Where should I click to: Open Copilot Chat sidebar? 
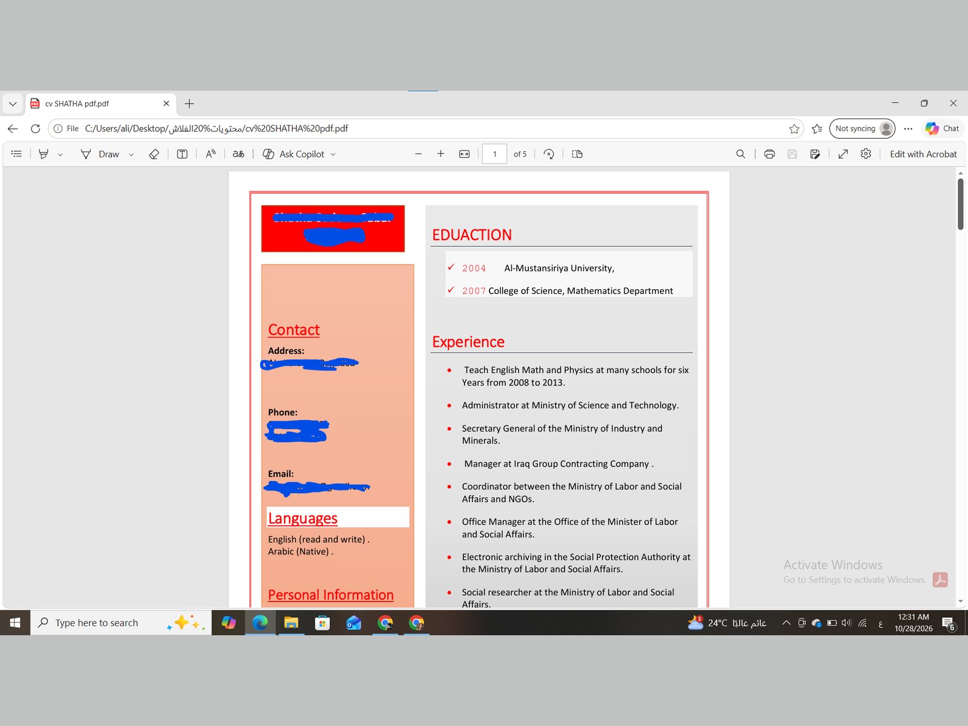coord(943,128)
